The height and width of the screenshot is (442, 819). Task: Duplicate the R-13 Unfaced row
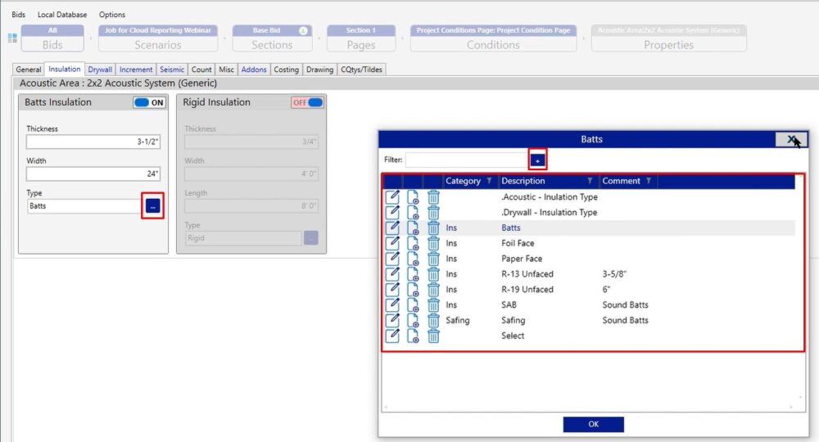click(x=413, y=274)
